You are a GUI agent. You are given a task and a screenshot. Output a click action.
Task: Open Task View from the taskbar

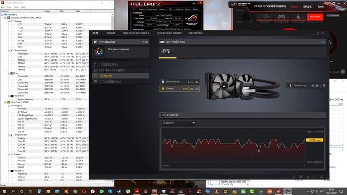(x=30, y=191)
